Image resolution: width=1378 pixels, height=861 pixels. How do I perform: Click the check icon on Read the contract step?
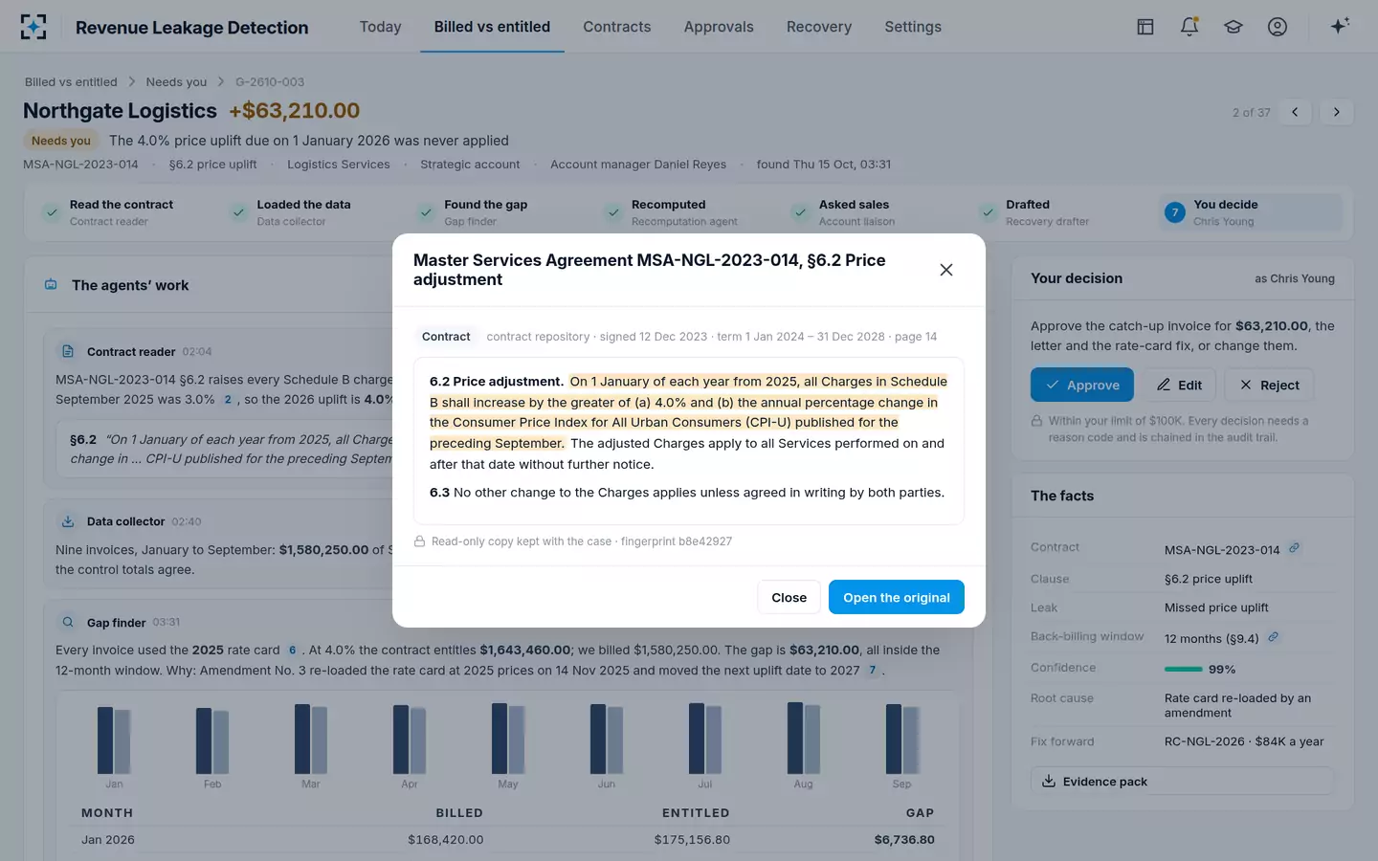(x=52, y=212)
